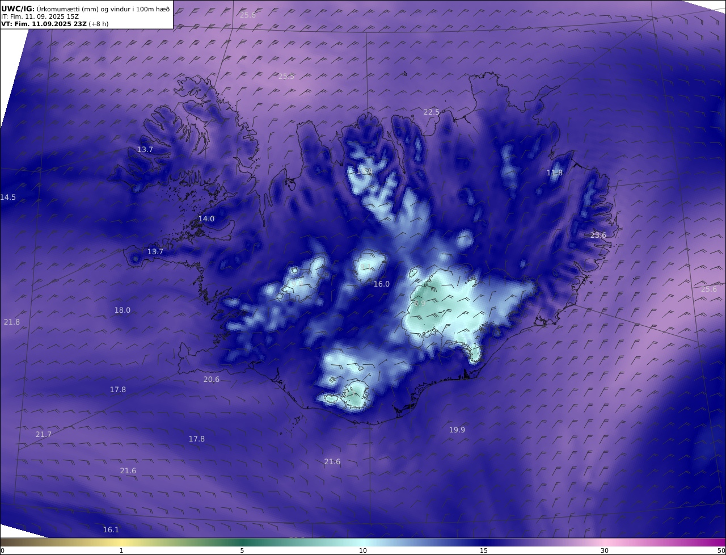Click the '50' tick on the color scale

(x=721, y=550)
